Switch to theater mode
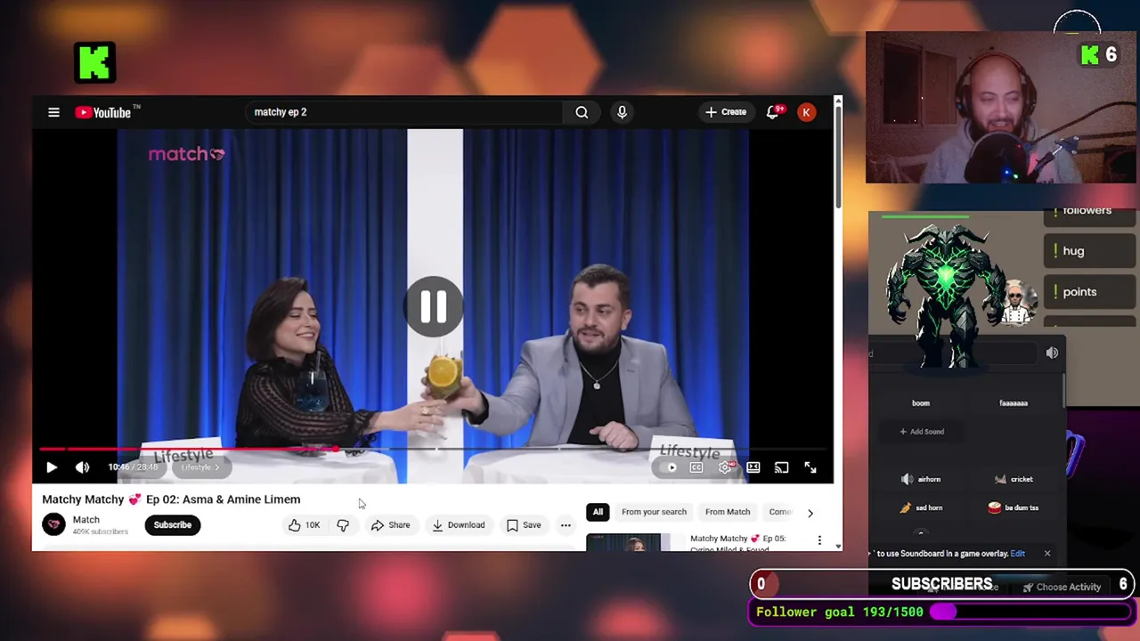 tap(753, 467)
